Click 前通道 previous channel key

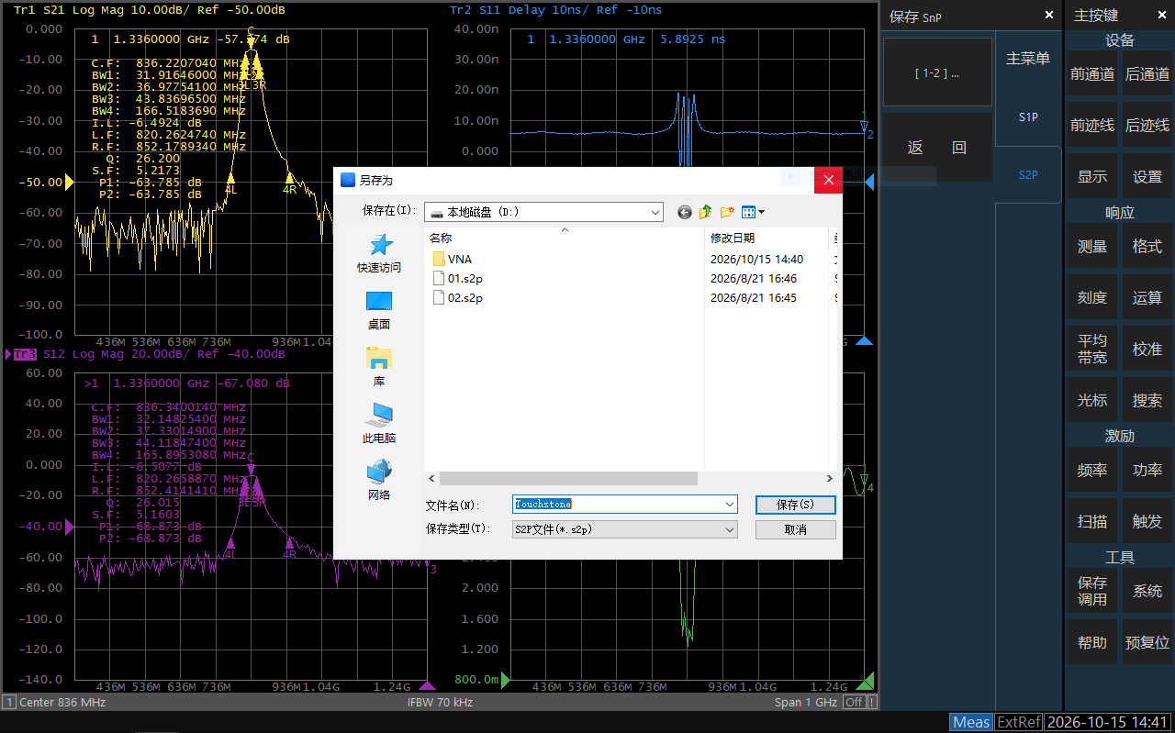pos(1092,74)
